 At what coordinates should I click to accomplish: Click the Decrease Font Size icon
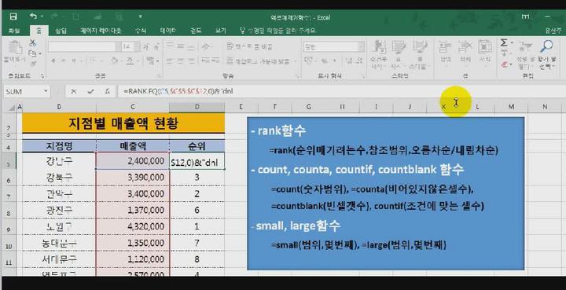156,47
